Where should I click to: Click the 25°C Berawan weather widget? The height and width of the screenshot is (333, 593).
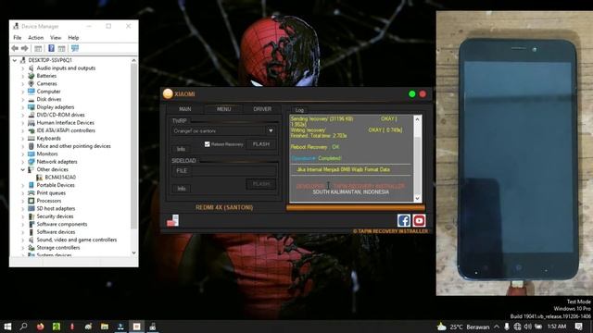coord(463,327)
